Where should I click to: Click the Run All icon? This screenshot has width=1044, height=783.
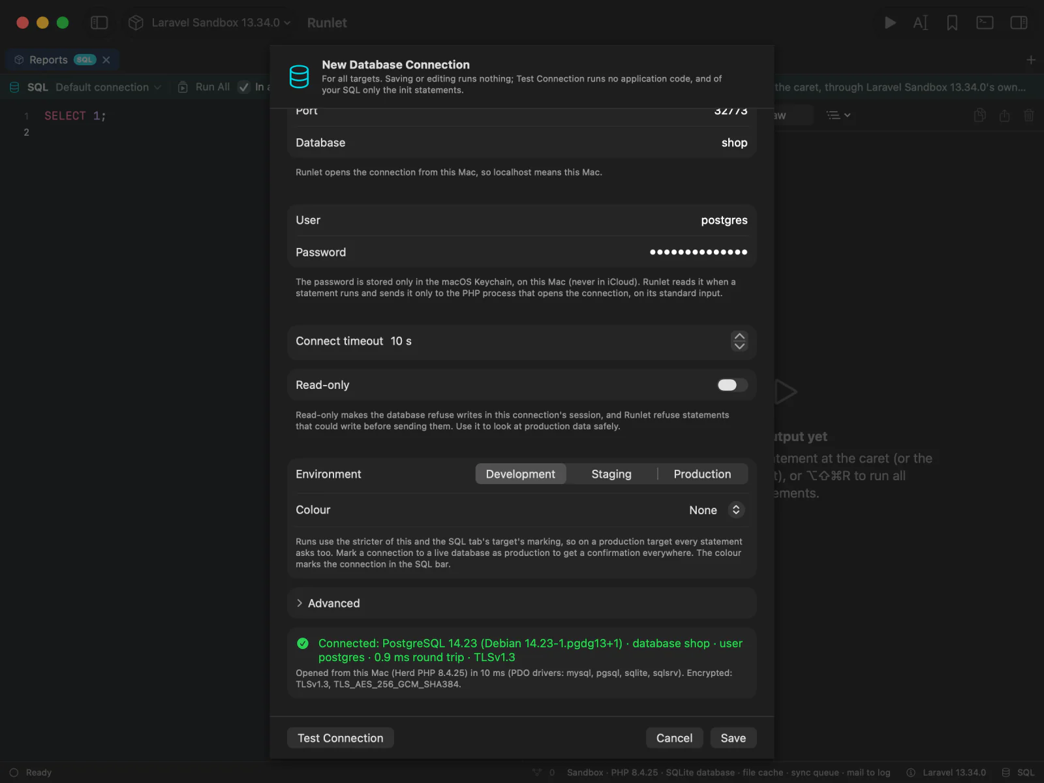click(x=183, y=87)
